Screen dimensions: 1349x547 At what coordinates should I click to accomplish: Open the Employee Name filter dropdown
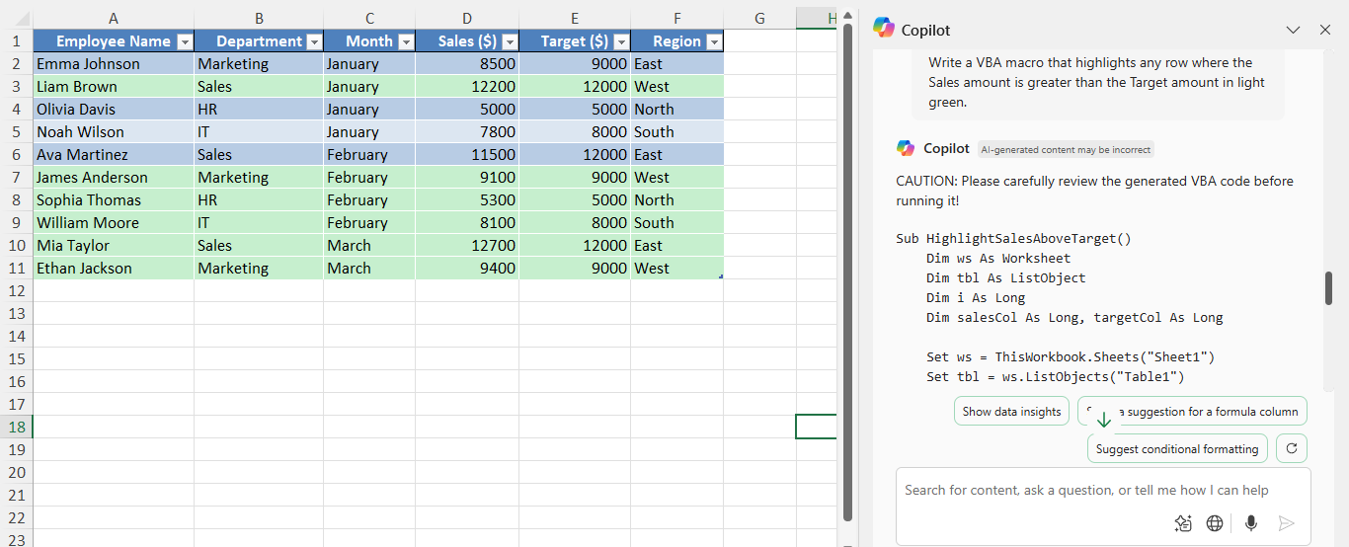click(x=185, y=41)
